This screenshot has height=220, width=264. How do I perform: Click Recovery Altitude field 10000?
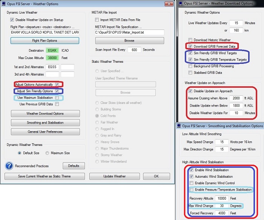click(222, 198)
